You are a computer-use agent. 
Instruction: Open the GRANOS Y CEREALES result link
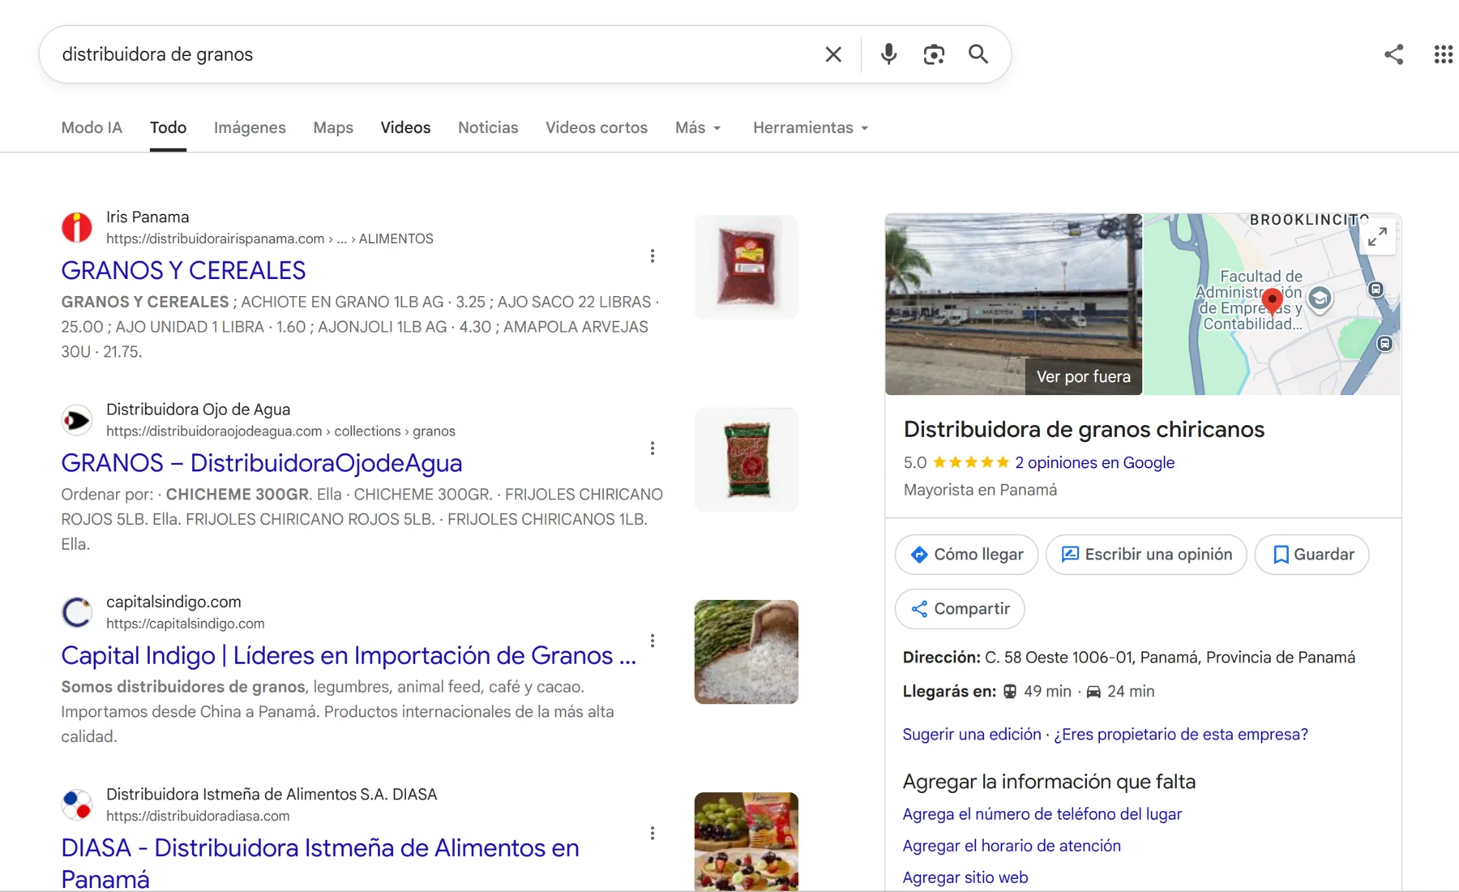(x=183, y=270)
